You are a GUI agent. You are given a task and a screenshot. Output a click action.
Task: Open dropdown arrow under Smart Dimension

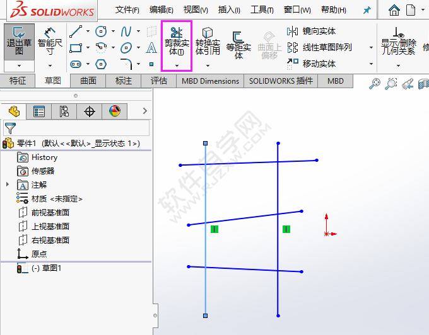point(50,65)
